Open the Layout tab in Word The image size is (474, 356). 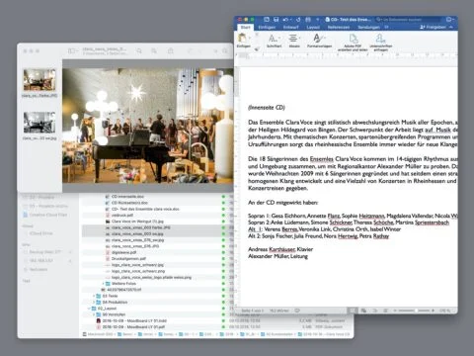point(313,27)
